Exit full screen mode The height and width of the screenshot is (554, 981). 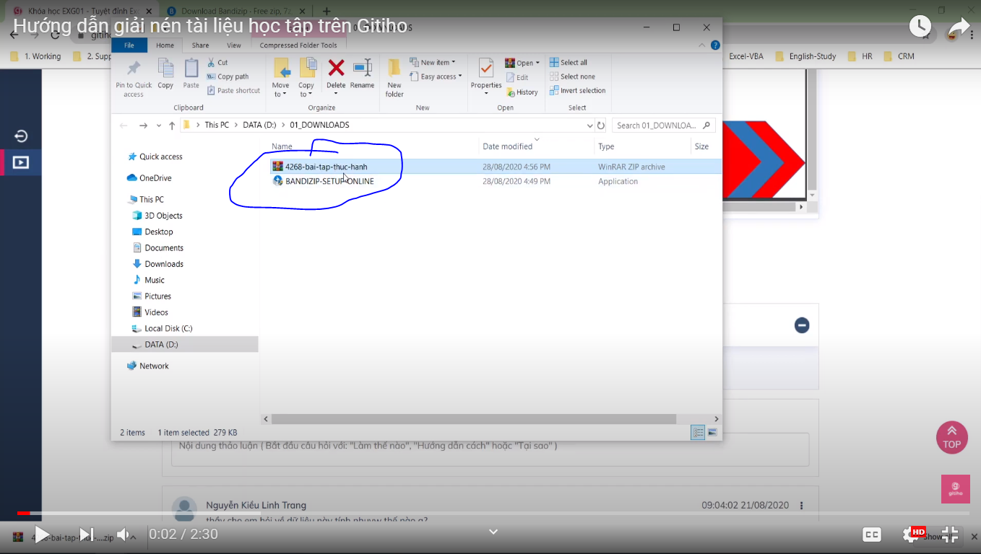(950, 535)
